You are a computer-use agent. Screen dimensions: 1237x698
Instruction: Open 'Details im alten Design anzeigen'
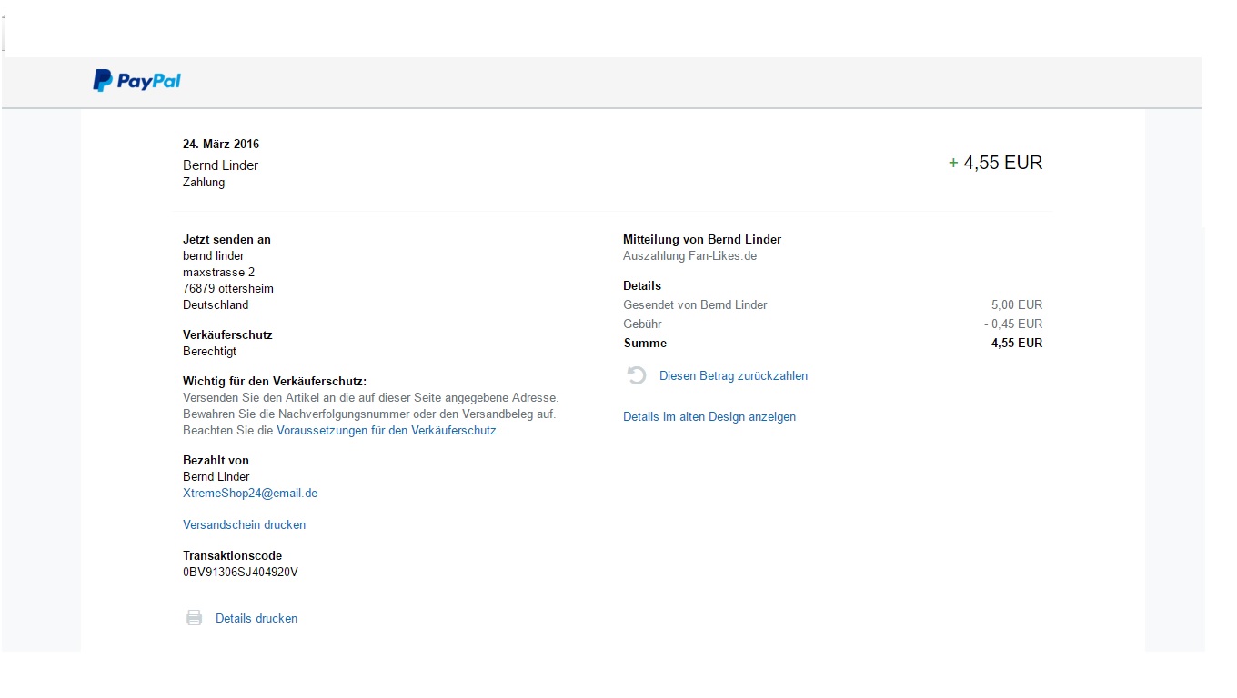(709, 416)
